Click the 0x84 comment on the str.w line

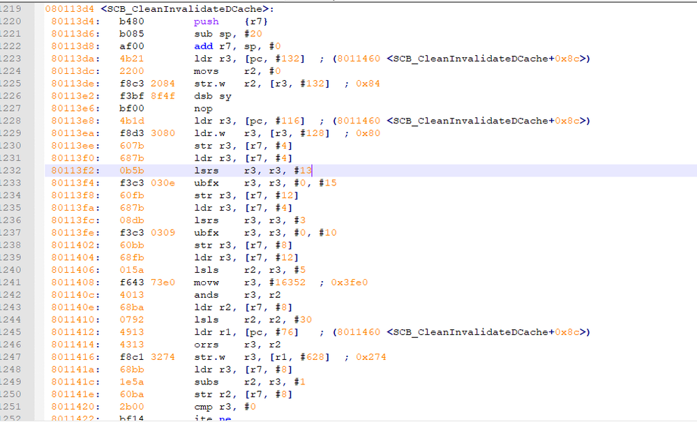pyautogui.click(x=368, y=84)
